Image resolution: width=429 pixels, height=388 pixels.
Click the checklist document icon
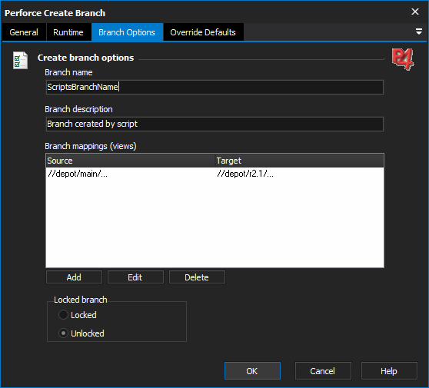[x=20, y=60]
